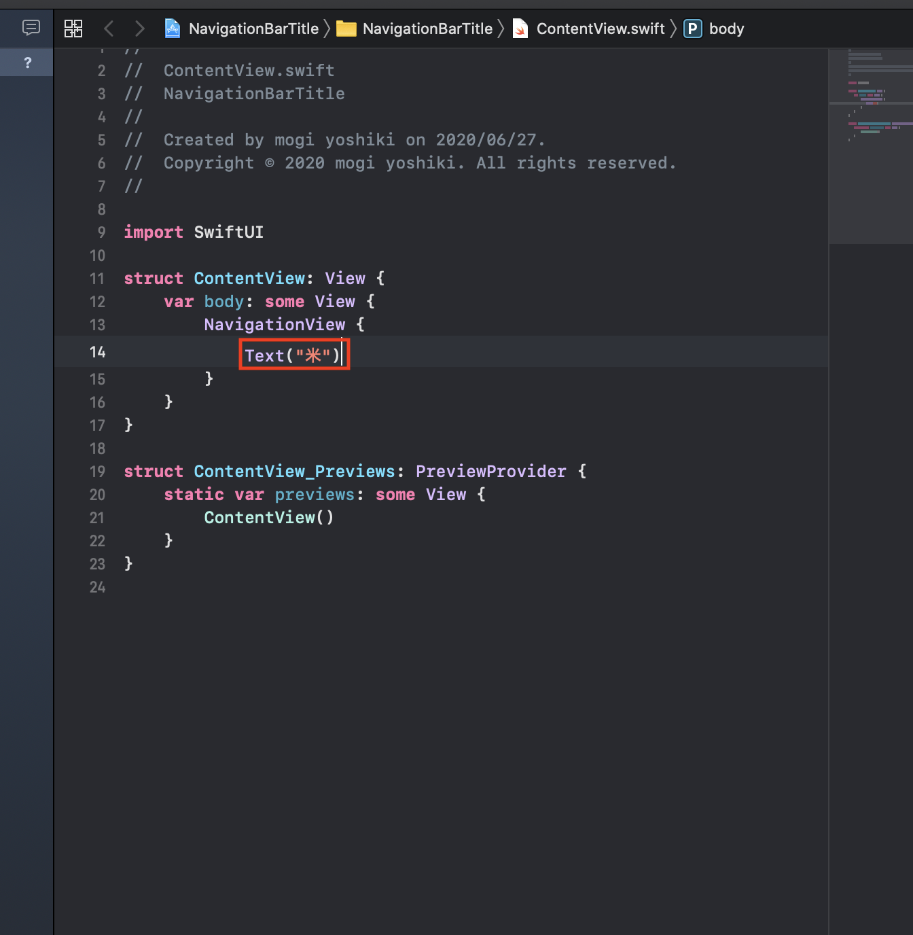Click line number 14 in the gutter
The height and width of the screenshot is (935, 913).
pos(98,352)
